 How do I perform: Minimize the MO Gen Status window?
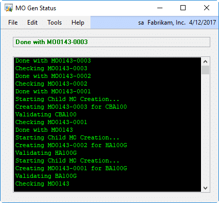160,8
